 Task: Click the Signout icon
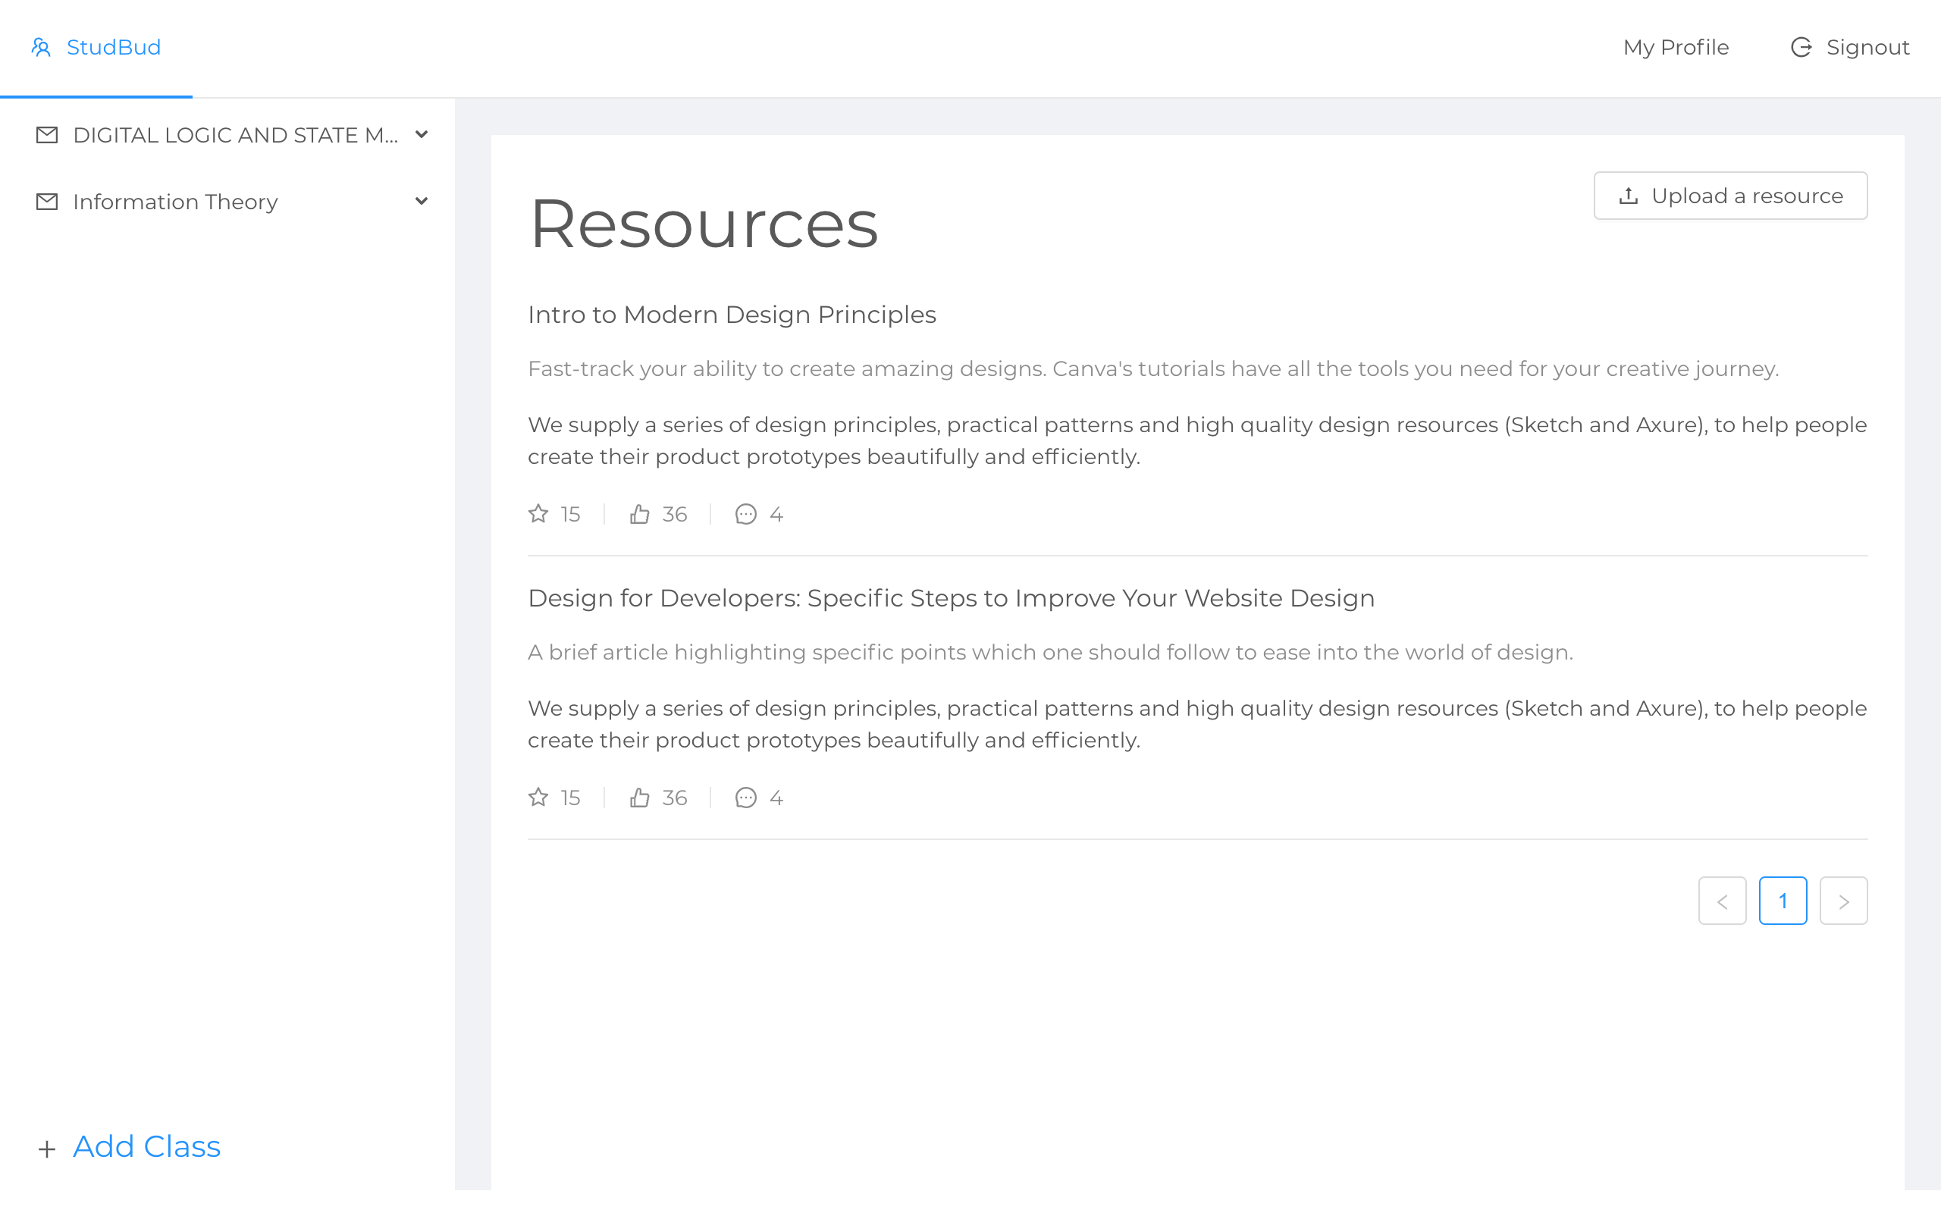(x=1801, y=47)
